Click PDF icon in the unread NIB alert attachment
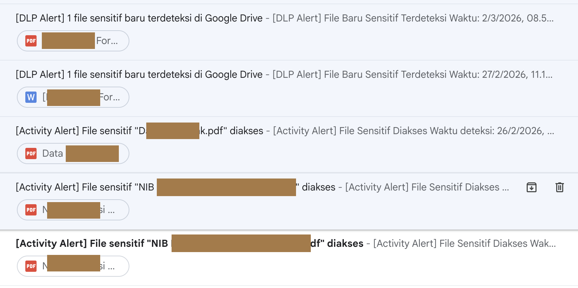The width and height of the screenshot is (578, 288). (x=31, y=266)
